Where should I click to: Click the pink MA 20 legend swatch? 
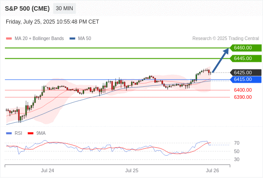click(x=9, y=39)
